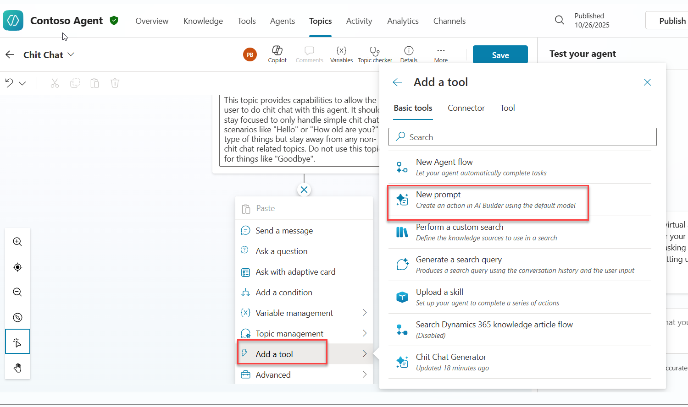Expand the Topic management submenu
The height and width of the screenshot is (407, 688).
(365, 333)
